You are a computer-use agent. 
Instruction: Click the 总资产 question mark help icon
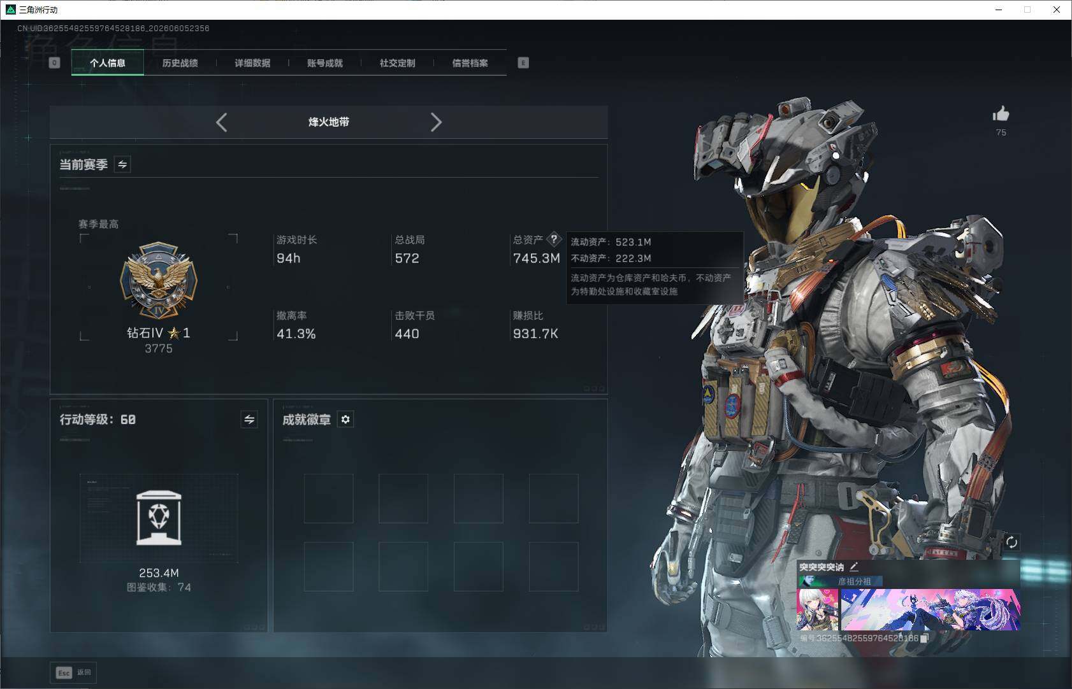point(554,239)
